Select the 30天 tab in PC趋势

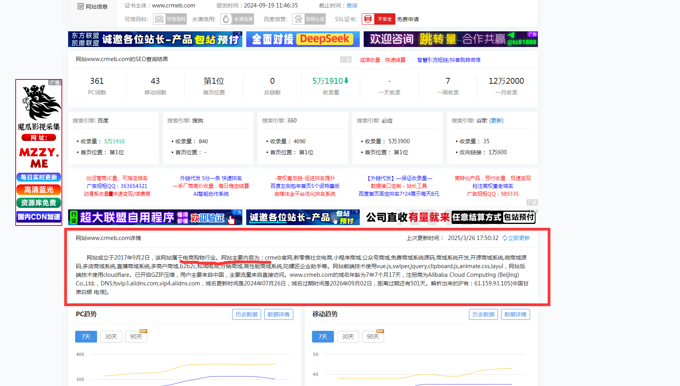pyautogui.click(x=111, y=337)
